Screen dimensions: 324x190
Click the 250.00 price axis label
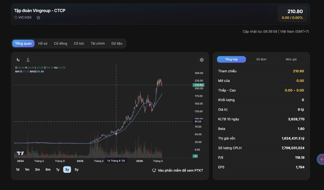199,73
